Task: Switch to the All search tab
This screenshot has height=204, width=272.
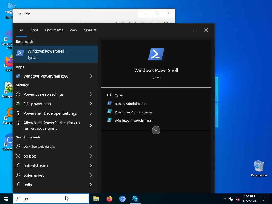Action: pos(21,30)
